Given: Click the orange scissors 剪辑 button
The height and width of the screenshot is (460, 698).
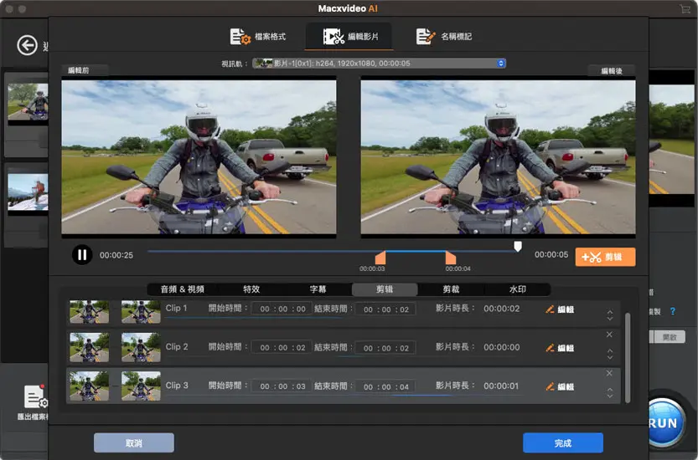Looking at the screenshot, I should click(605, 258).
